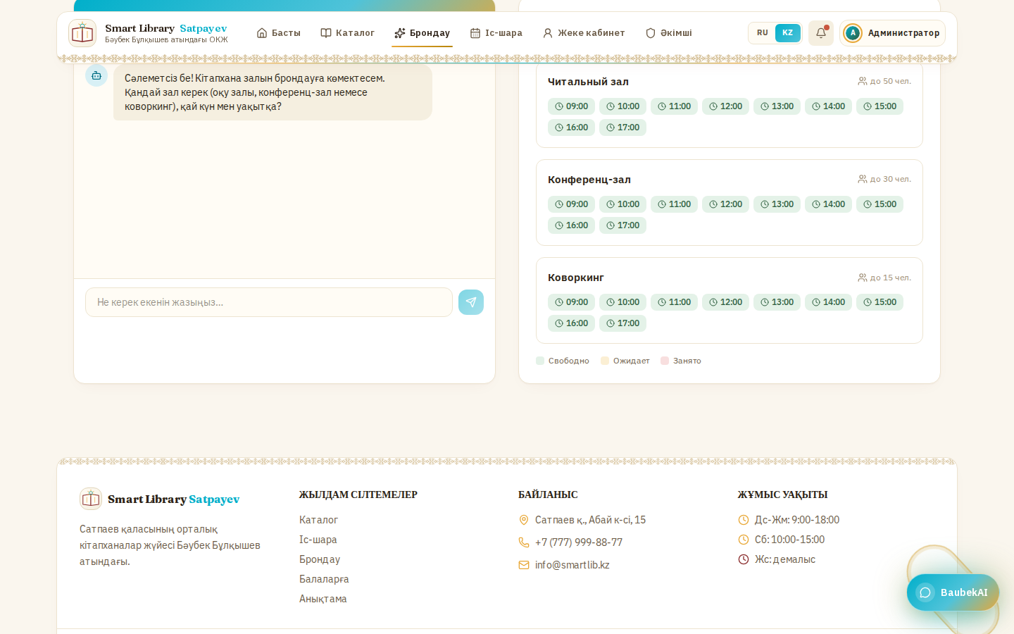Click the 'до 50 чел.' capacity label
Viewport: 1014px width, 634px height.
point(884,81)
